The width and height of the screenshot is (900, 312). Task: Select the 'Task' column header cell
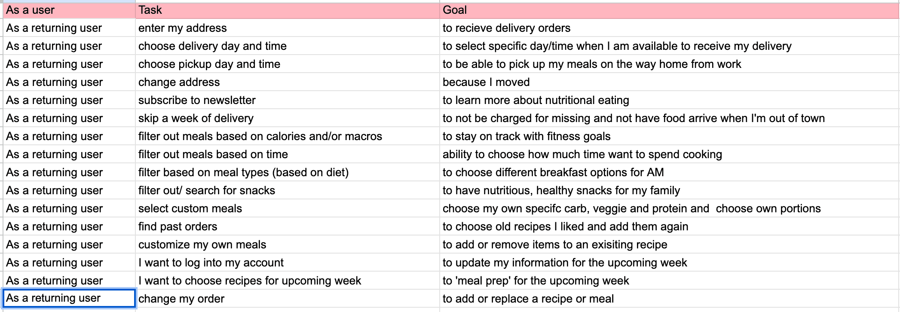288,10
